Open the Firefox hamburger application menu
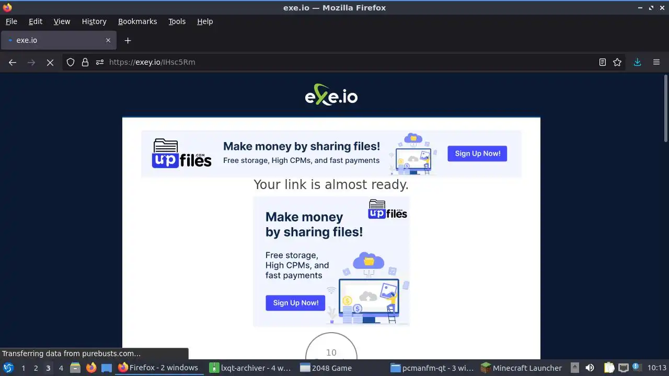 (x=656, y=62)
